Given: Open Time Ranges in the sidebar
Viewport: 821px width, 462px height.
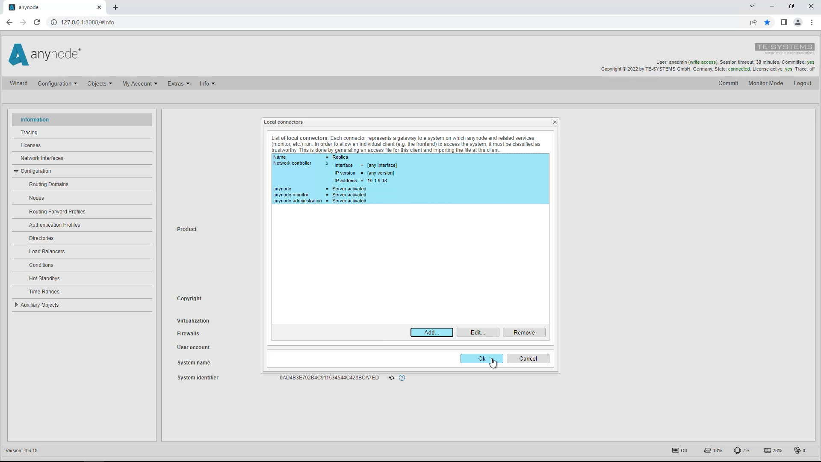Looking at the screenshot, I should click(x=82, y=292).
